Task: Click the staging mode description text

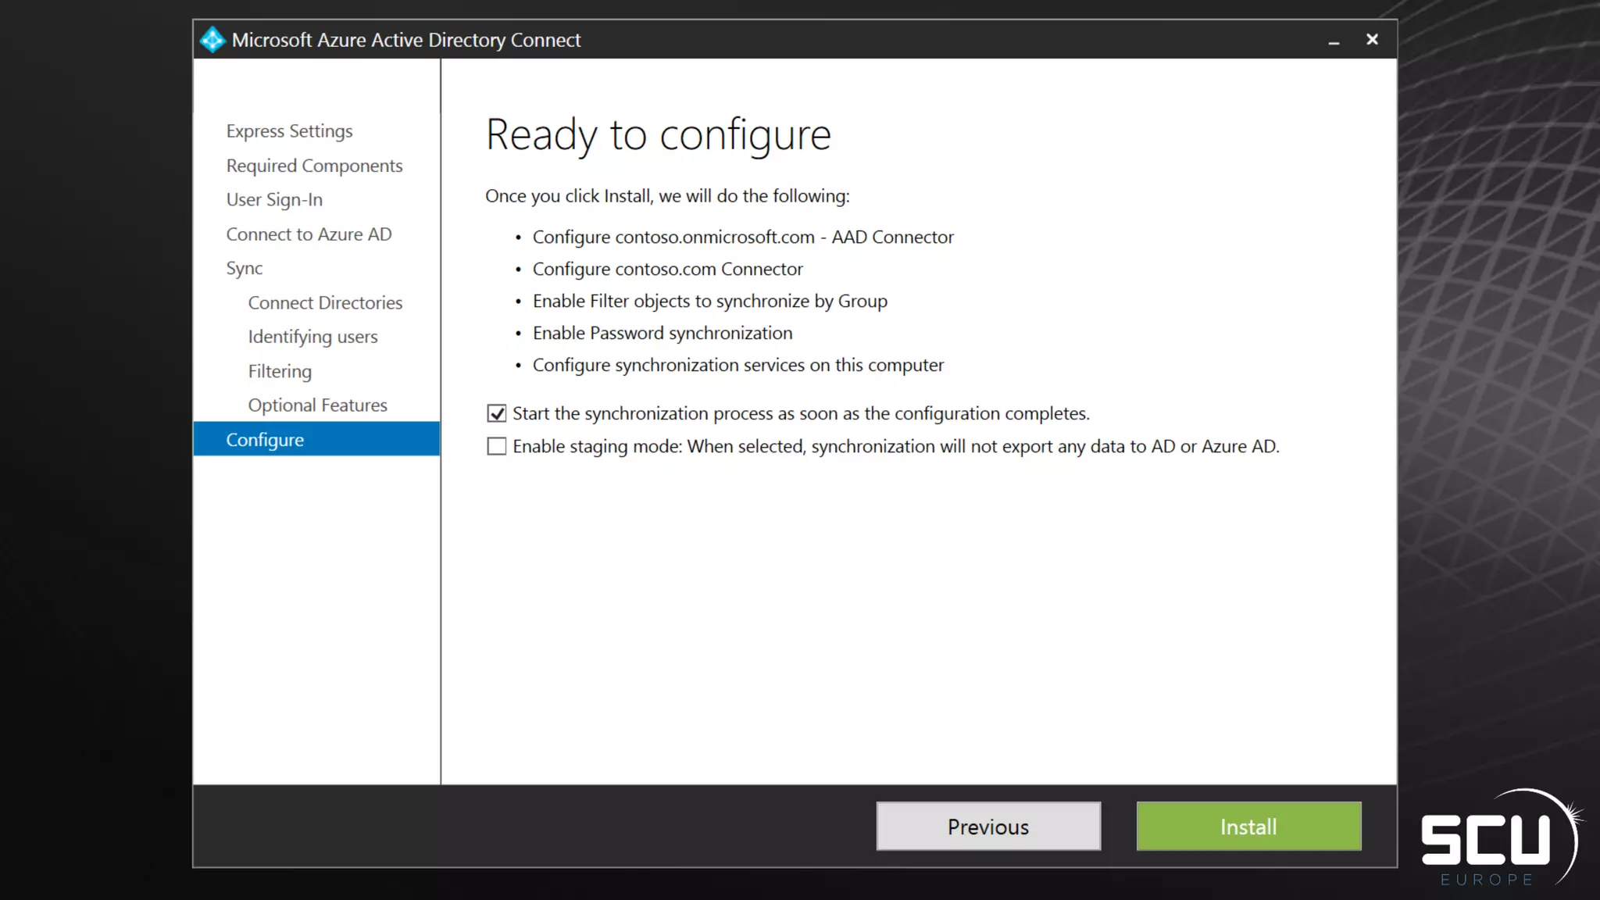Action: pos(895,446)
